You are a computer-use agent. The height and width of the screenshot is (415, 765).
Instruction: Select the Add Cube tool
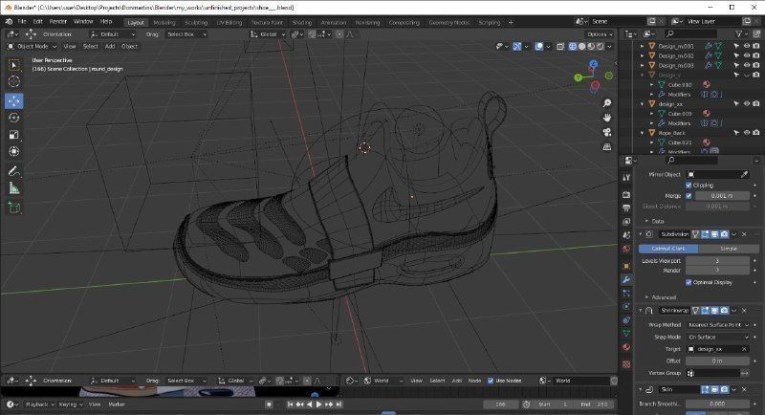click(14, 207)
